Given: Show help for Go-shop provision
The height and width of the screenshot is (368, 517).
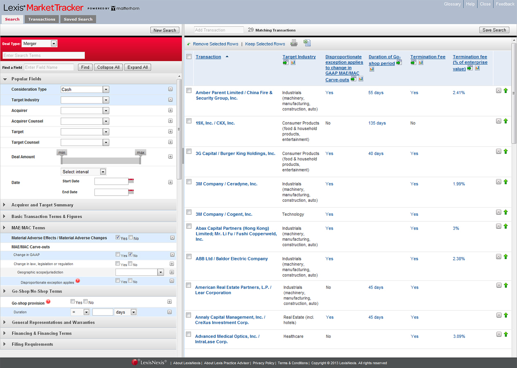Looking at the screenshot, I should (48, 302).
